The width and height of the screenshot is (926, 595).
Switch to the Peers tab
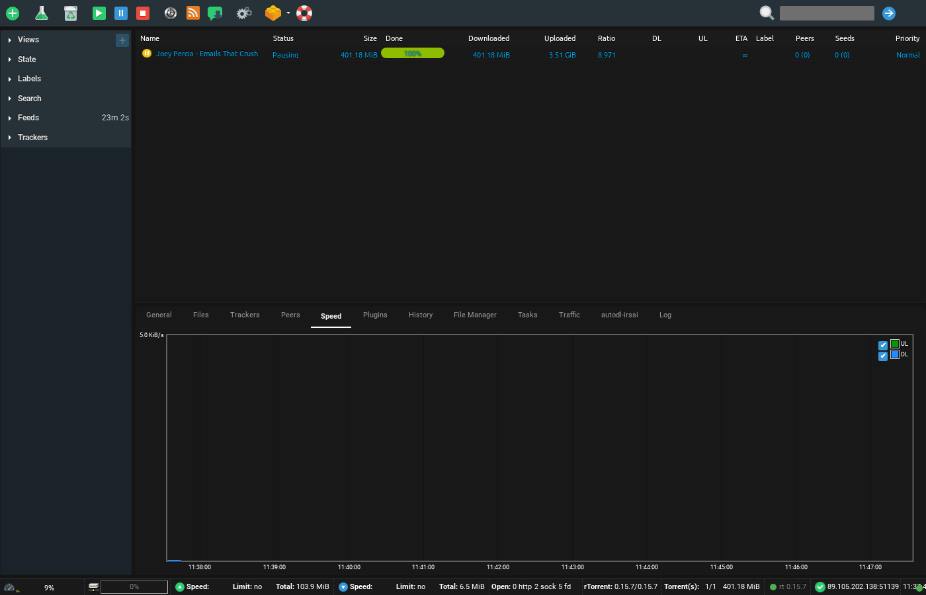[290, 315]
